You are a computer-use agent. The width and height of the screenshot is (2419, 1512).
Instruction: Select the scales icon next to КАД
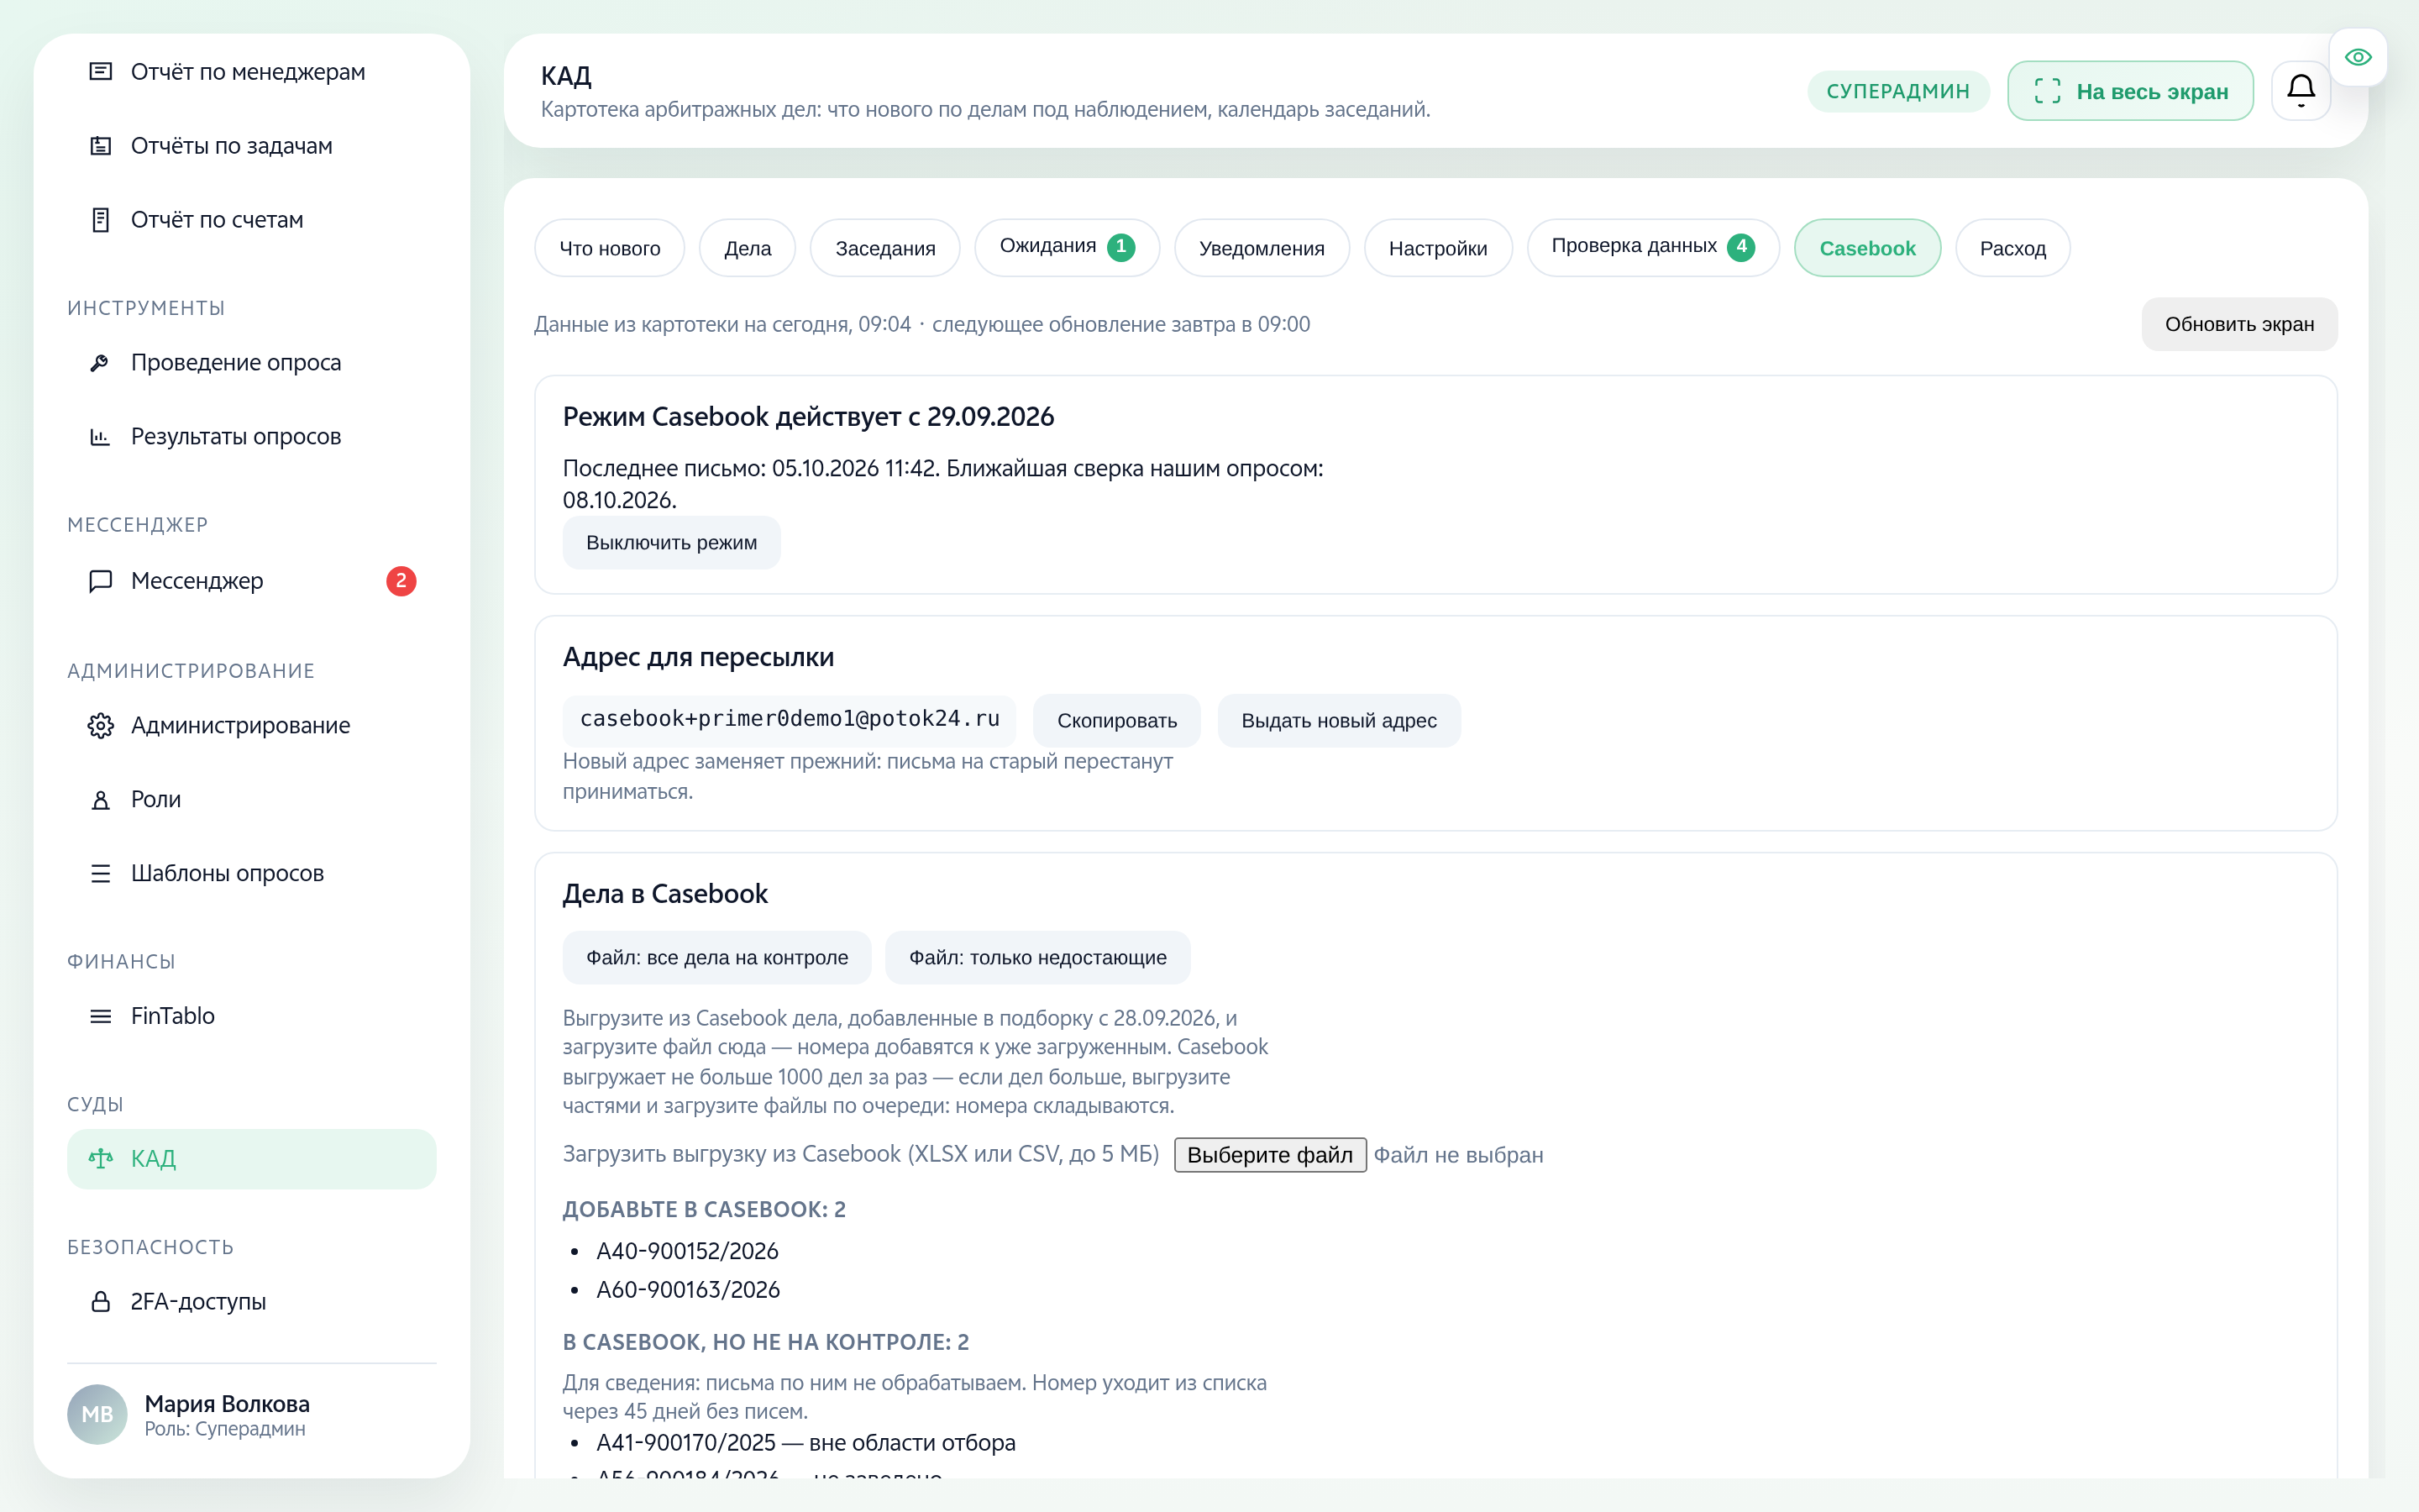coord(100,1158)
